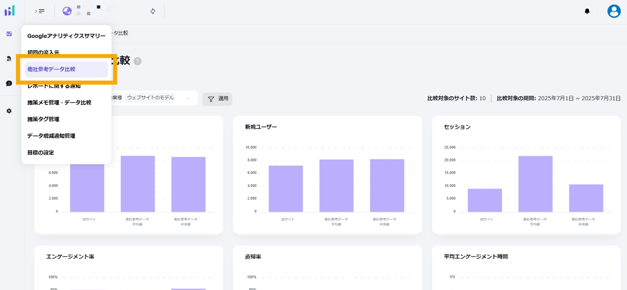The image size is (627, 290).
Task: Open the analytics chart sidebar icon
Action: pyautogui.click(x=9, y=34)
